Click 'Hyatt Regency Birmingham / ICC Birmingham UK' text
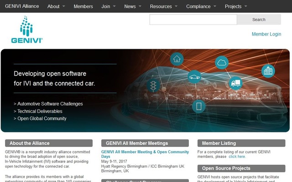 pos(143,166)
